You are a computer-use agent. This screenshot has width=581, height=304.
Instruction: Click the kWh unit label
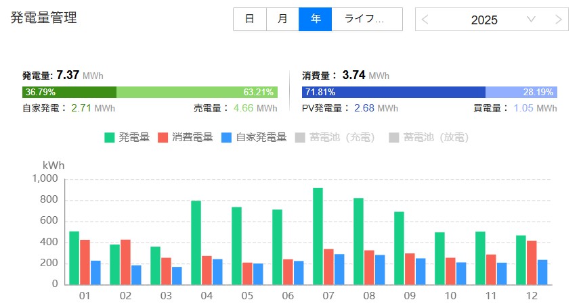[x=53, y=166]
